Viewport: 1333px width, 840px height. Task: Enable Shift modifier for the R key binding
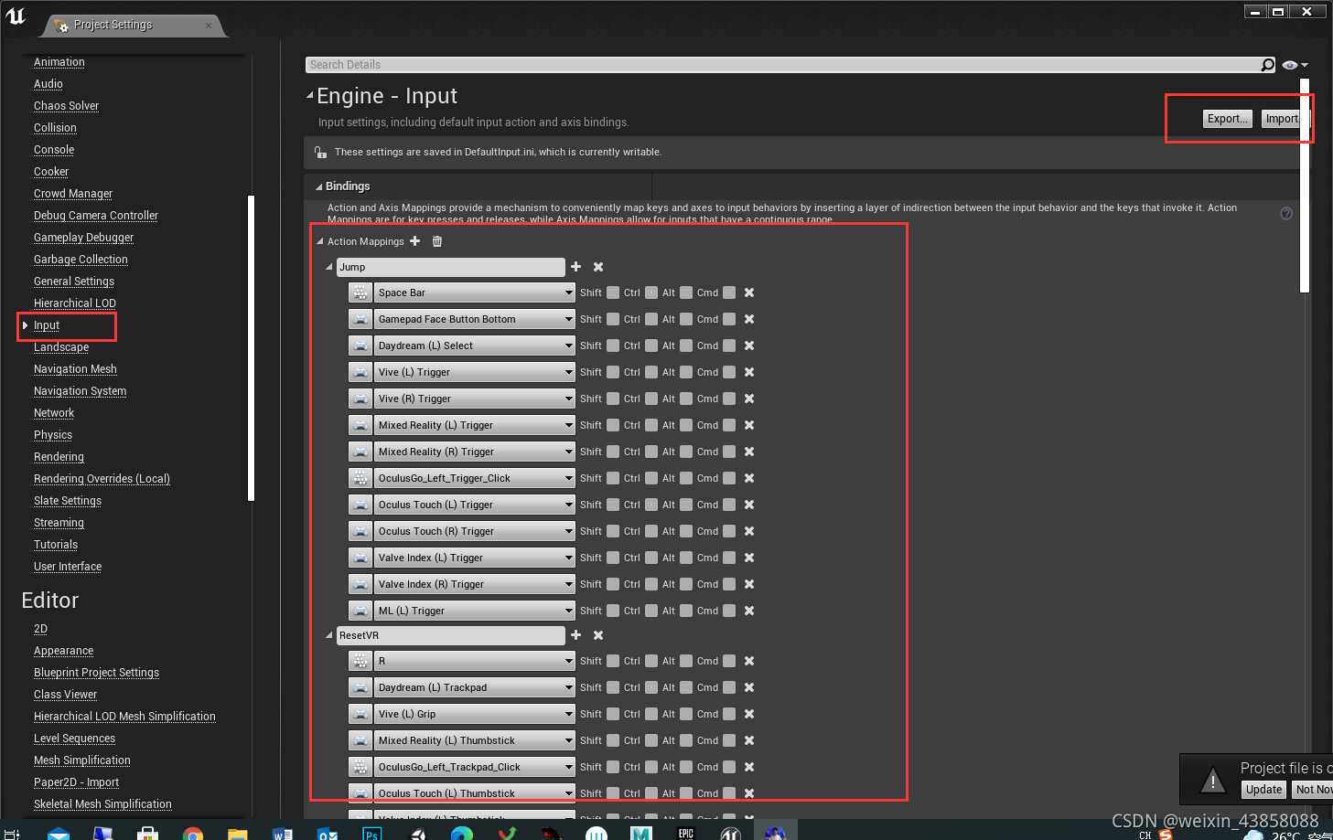pos(613,661)
